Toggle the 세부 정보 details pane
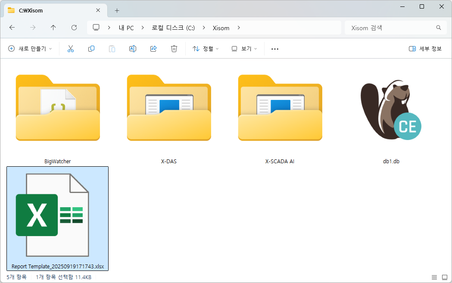Image resolution: width=452 pixels, height=283 pixels. (x=425, y=49)
